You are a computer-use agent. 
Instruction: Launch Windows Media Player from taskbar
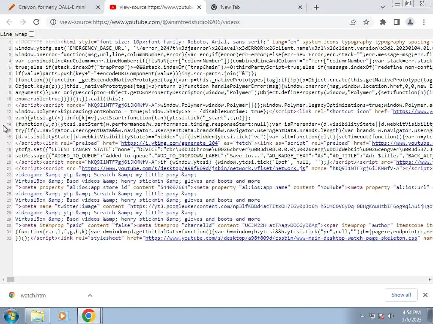coord(63,316)
